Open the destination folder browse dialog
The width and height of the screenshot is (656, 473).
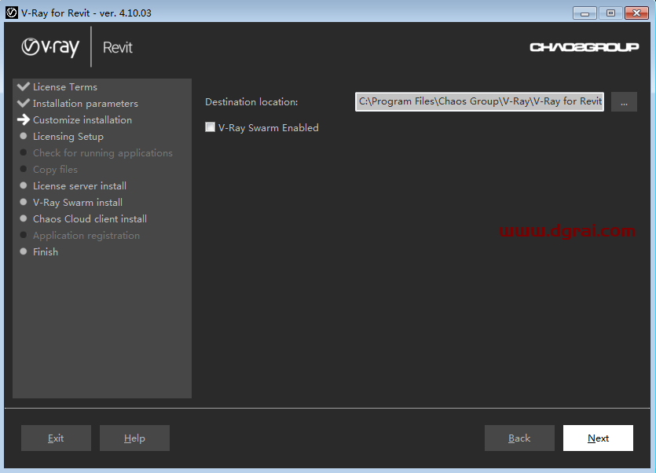624,101
